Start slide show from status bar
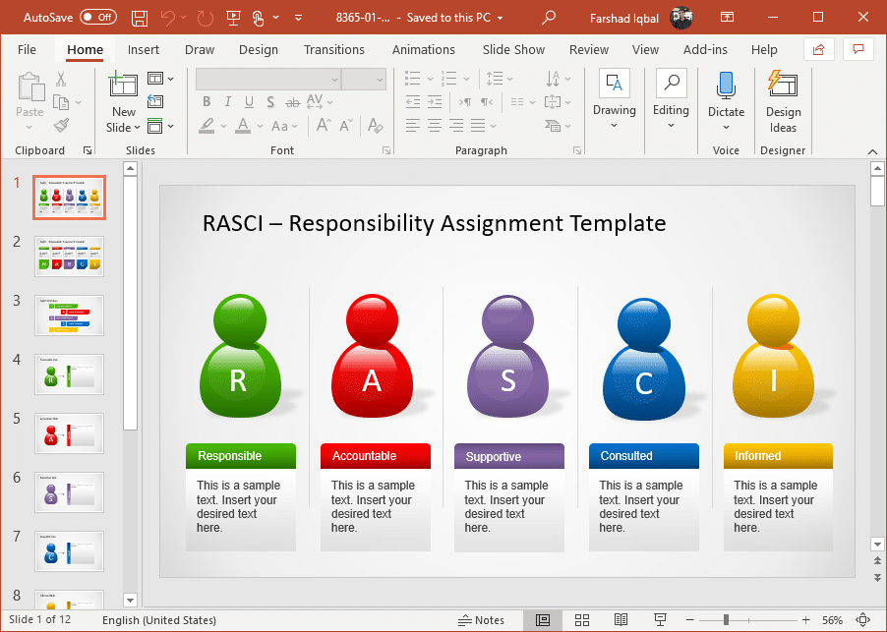This screenshot has height=632, width=887. [x=661, y=619]
